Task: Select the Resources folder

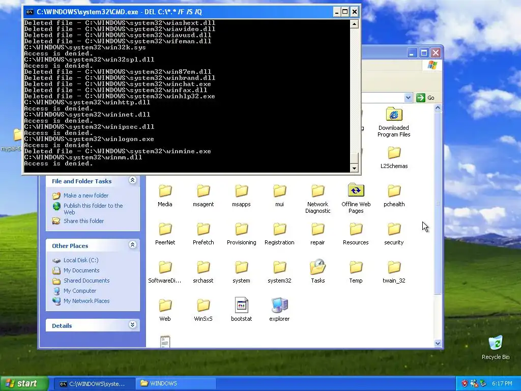Action: 356,234
